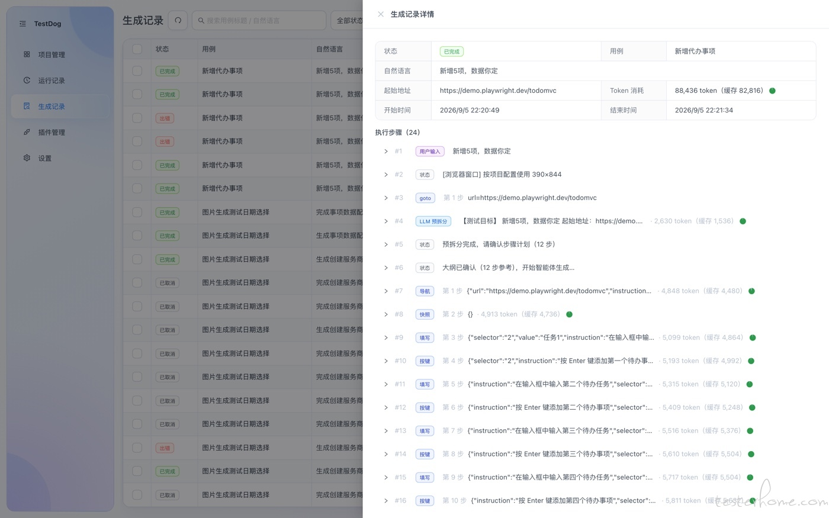Click the end time 2026/9/5 22:21:34
Viewport: 829px width, 518px height.
[704, 110]
